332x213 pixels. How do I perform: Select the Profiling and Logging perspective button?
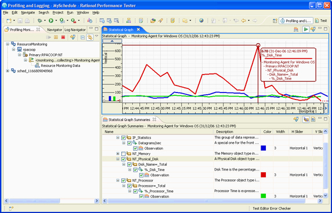point(296,21)
